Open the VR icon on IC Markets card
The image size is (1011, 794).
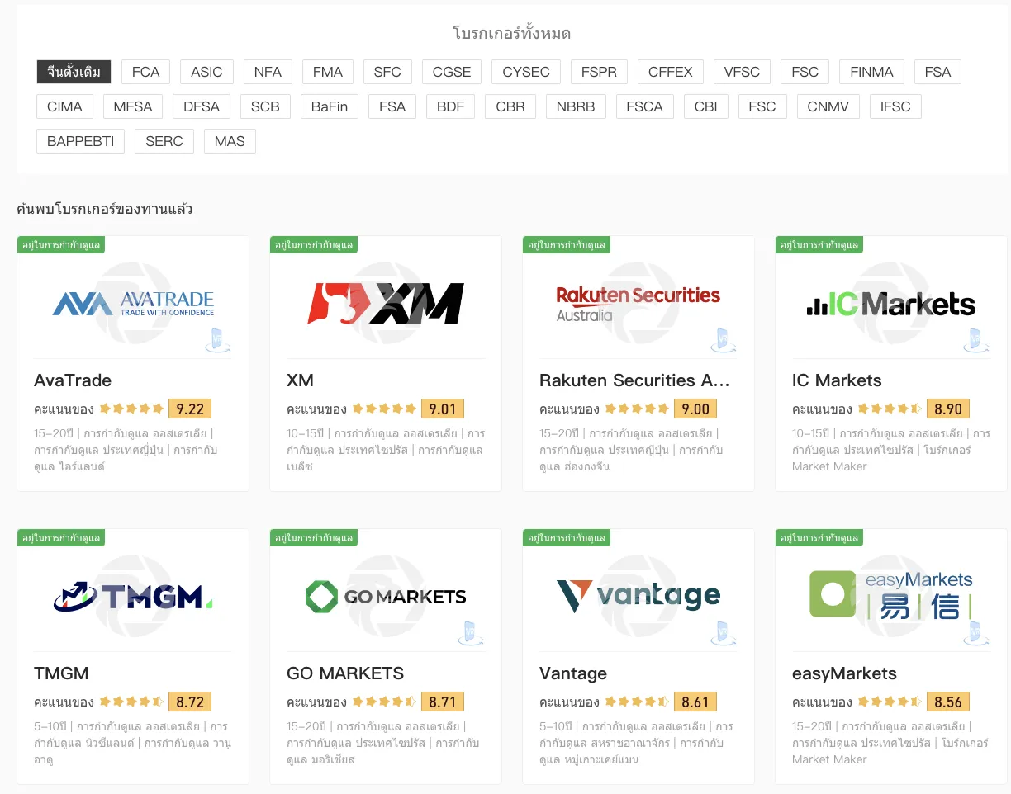[976, 340]
